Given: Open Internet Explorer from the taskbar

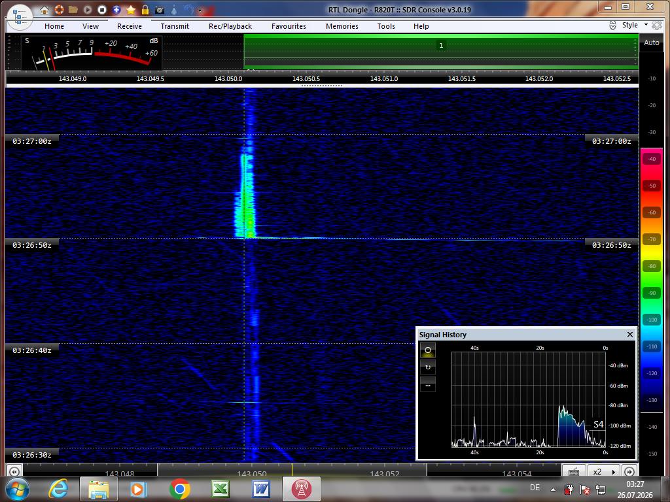Looking at the screenshot, I should pyautogui.click(x=58, y=489).
